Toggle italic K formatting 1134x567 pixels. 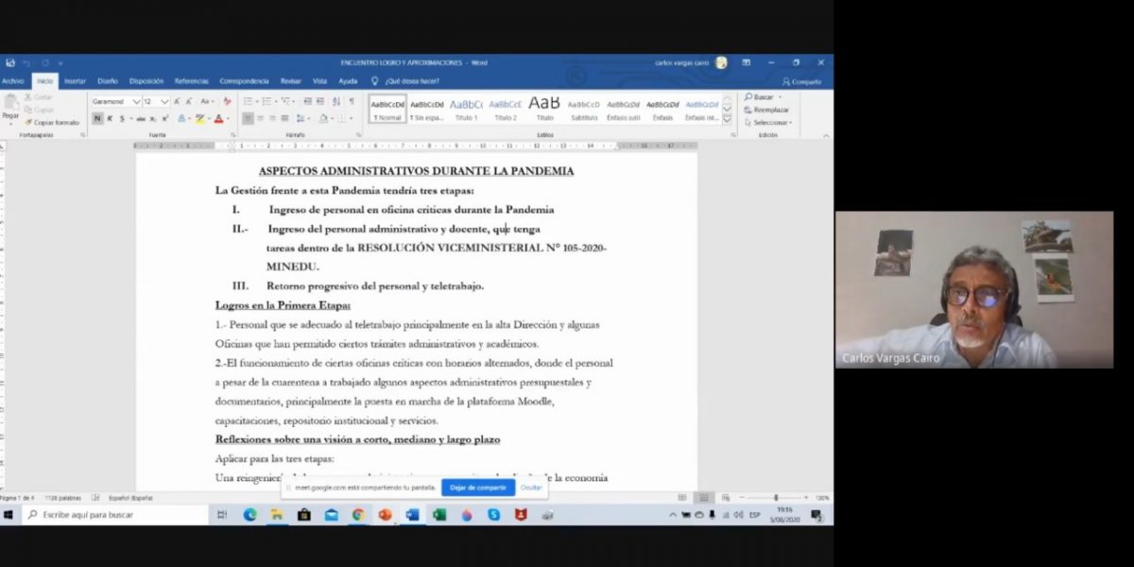tap(110, 118)
